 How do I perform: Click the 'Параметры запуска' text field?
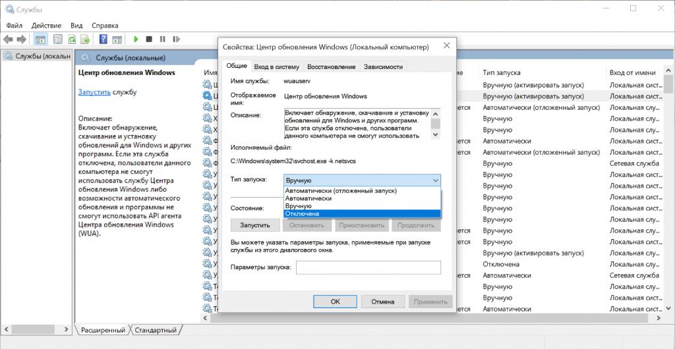[x=368, y=267]
